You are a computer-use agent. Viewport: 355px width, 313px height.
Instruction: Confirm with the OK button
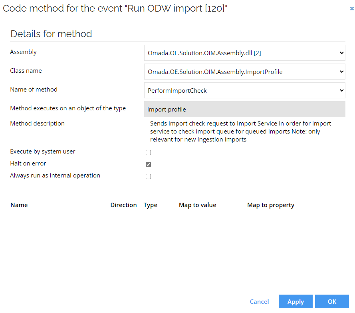[x=332, y=301]
